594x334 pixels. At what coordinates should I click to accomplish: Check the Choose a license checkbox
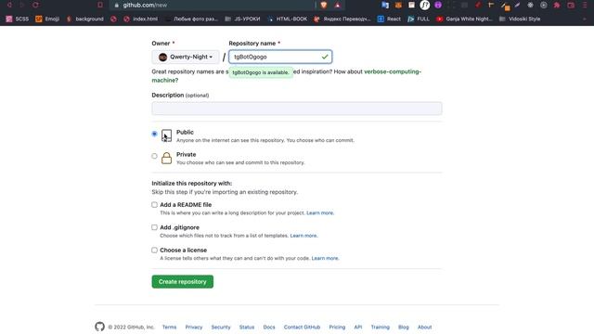pyautogui.click(x=154, y=250)
